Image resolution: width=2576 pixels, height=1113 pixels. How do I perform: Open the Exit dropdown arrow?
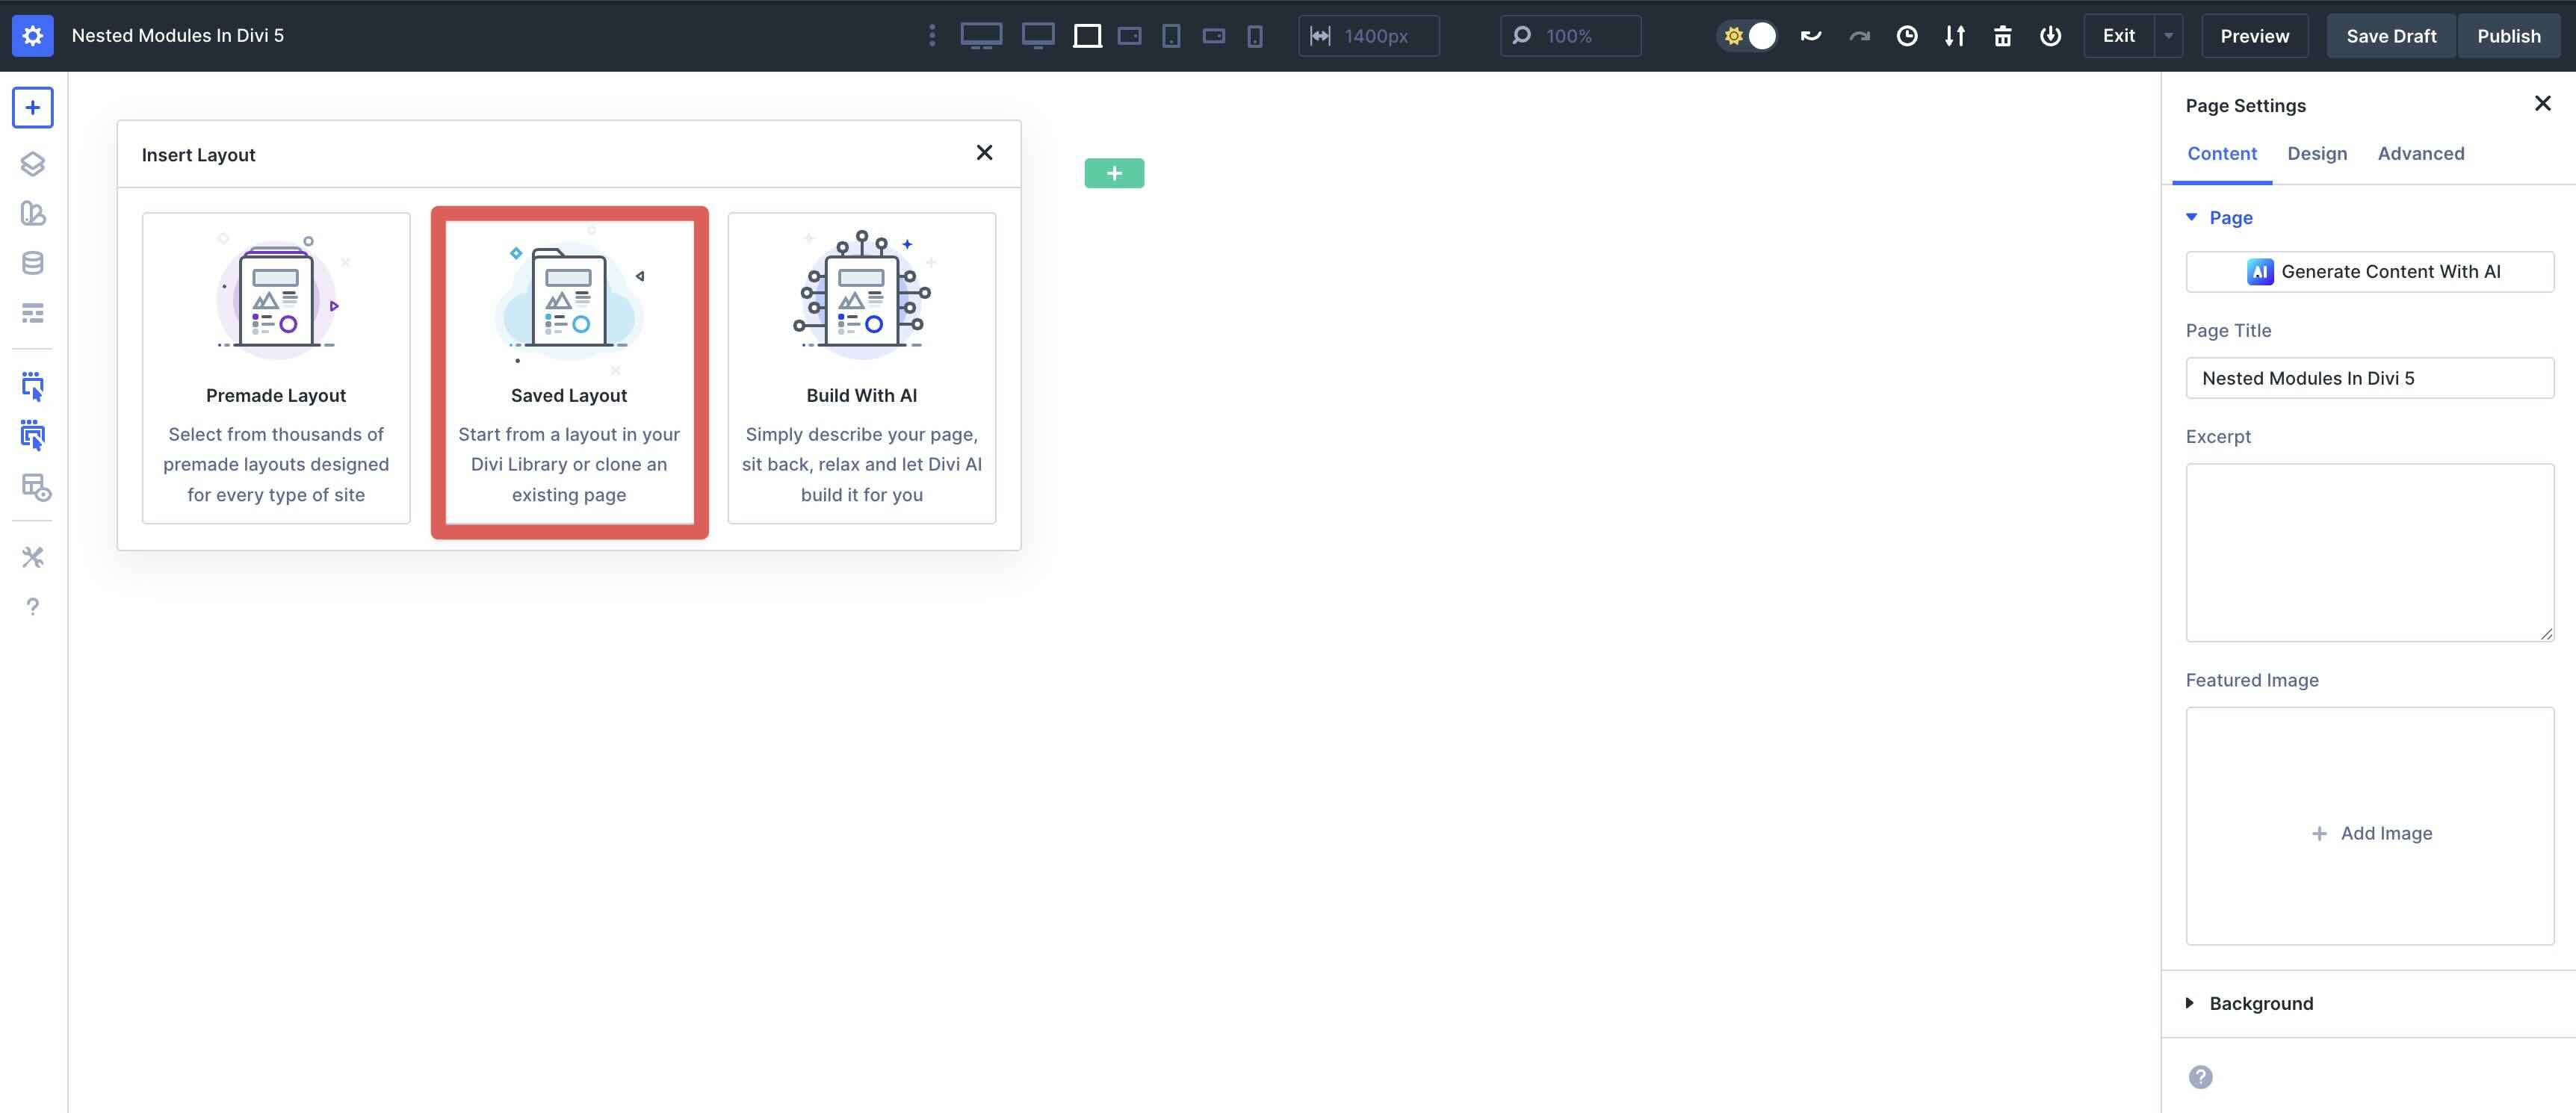tap(2168, 35)
